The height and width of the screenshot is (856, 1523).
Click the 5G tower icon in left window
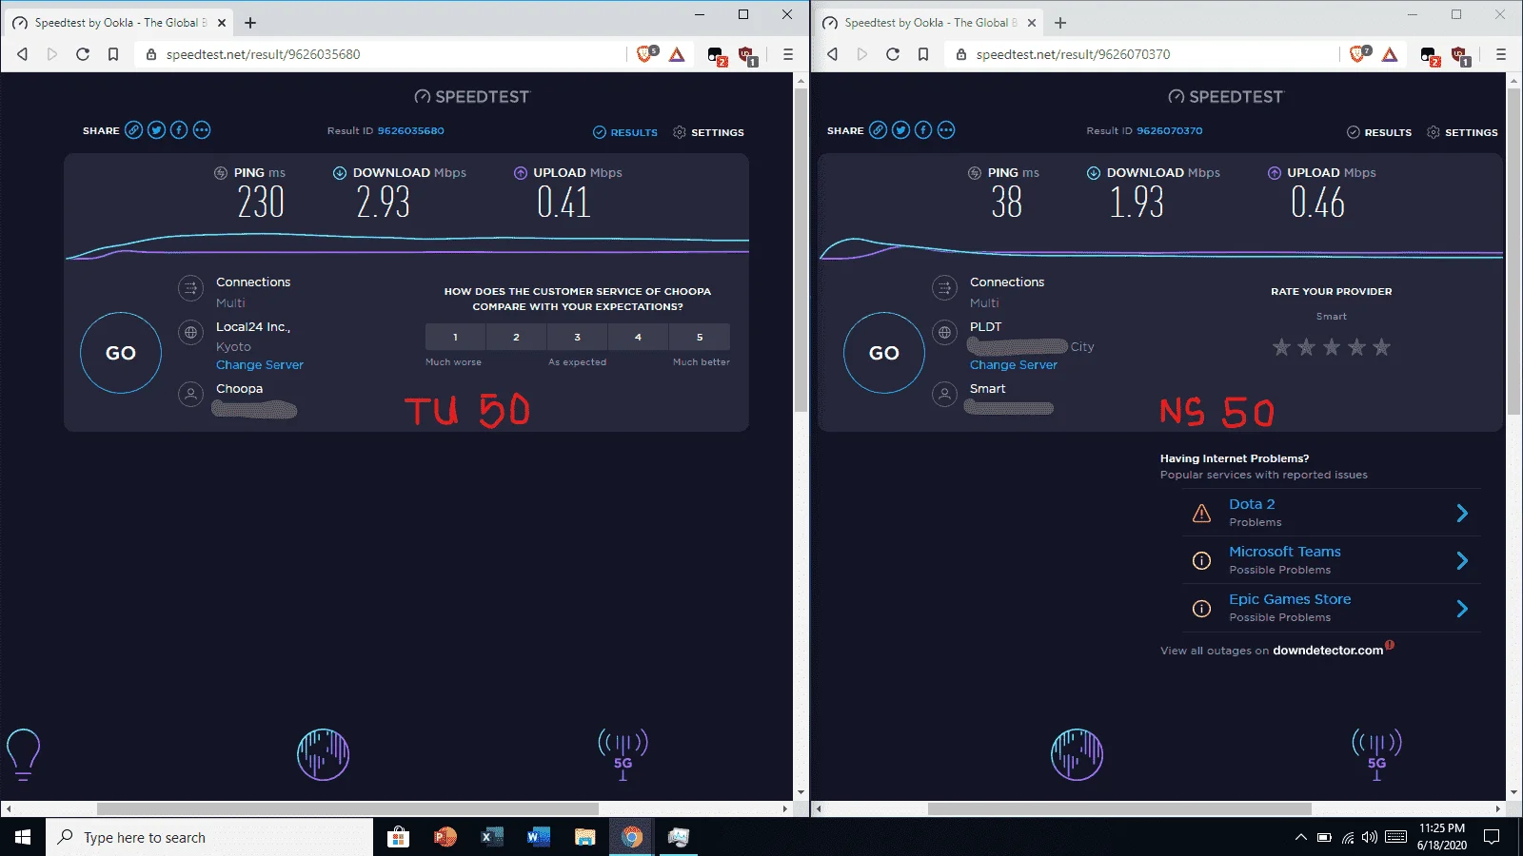pyautogui.click(x=623, y=754)
